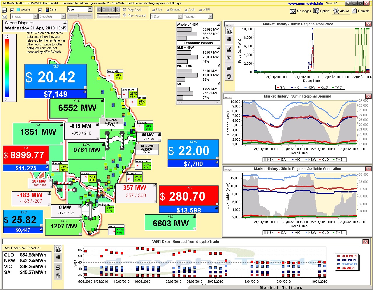Select table view icon in WEPI Data panel

pos(58,257)
